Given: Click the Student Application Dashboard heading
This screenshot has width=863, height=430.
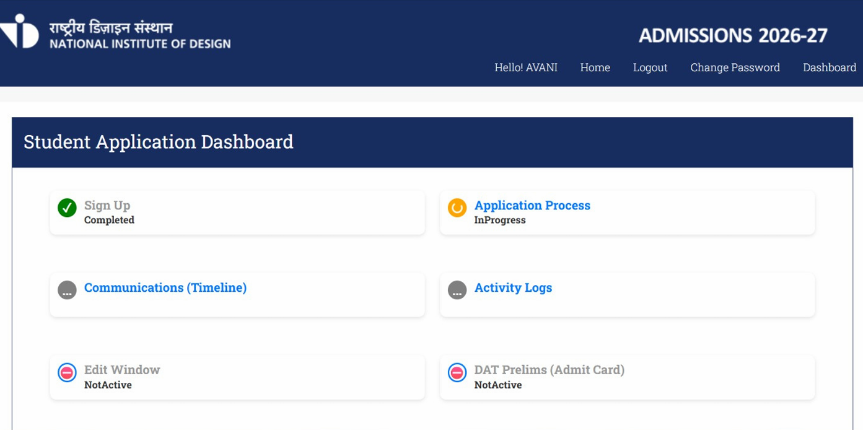Looking at the screenshot, I should [159, 142].
